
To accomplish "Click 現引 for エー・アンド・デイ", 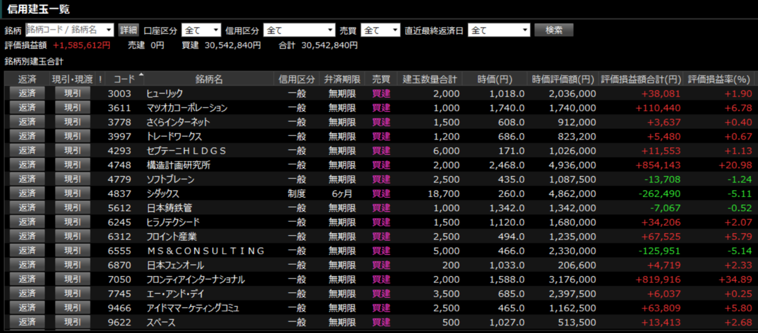I will 73,293.
